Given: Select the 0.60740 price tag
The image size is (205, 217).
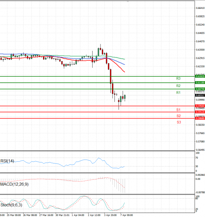Looking at the screenshot, I should [200, 89].
